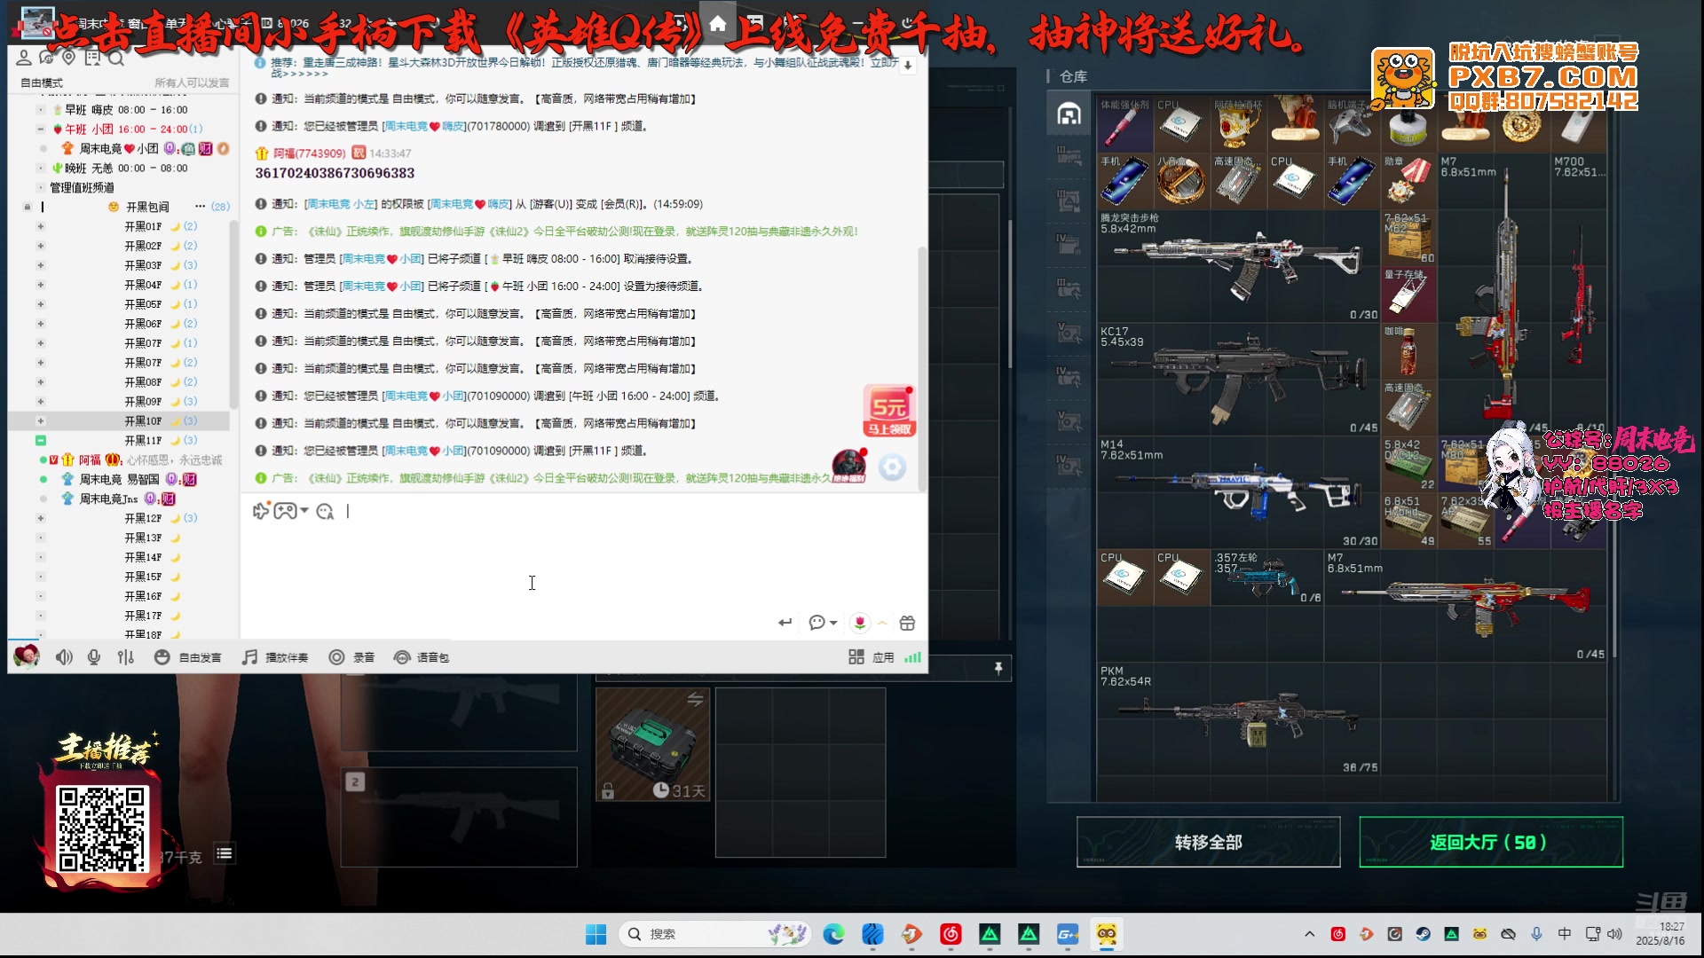Select the PKM machine gun in warehouse
Image resolution: width=1704 pixels, height=958 pixels.
click(x=1238, y=718)
